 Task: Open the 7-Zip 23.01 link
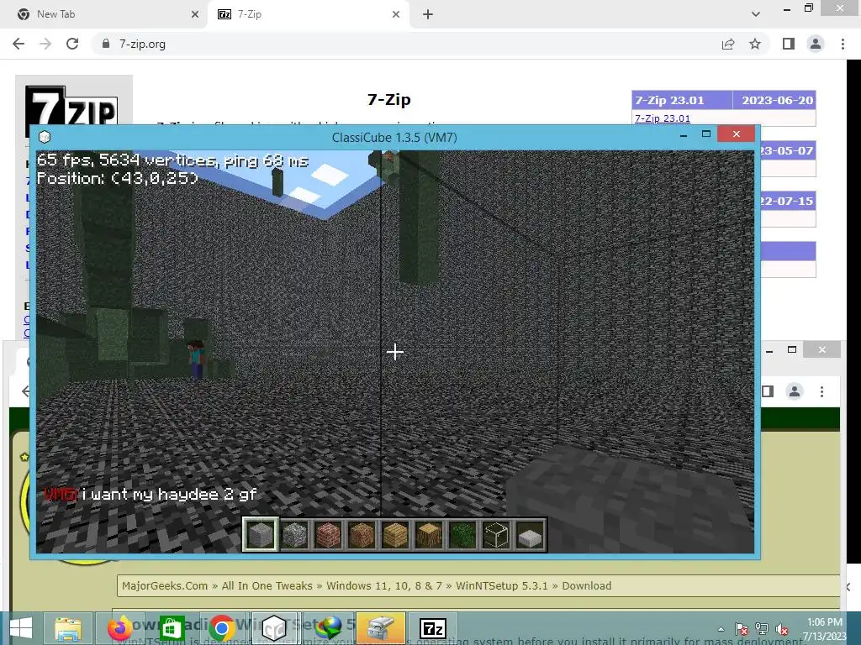click(663, 118)
